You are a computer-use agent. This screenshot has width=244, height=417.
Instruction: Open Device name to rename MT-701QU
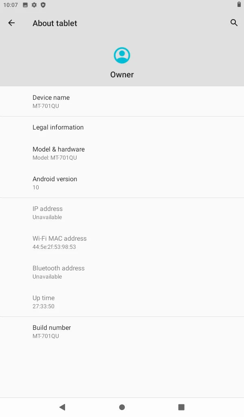click(122, 101)
